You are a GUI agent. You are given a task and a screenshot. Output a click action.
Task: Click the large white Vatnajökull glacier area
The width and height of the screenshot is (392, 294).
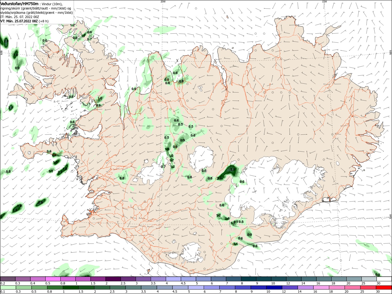click(276, 184)
